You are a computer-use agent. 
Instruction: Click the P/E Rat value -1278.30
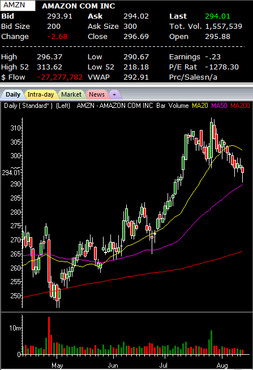[x=222, y=67]
